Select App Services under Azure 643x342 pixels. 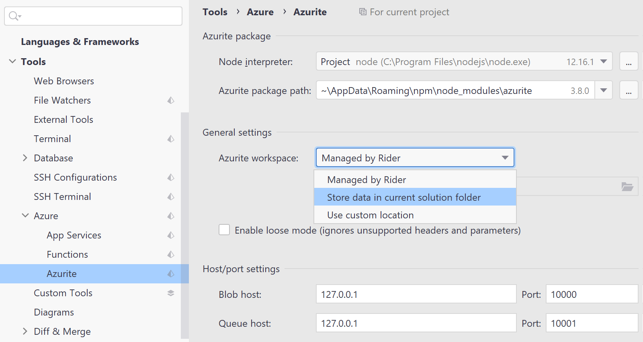tap(74, 235)
